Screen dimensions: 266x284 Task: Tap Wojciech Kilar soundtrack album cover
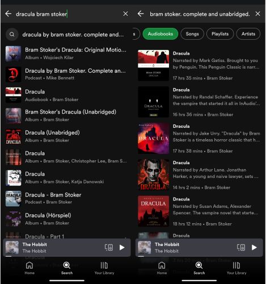coord(13,53)
